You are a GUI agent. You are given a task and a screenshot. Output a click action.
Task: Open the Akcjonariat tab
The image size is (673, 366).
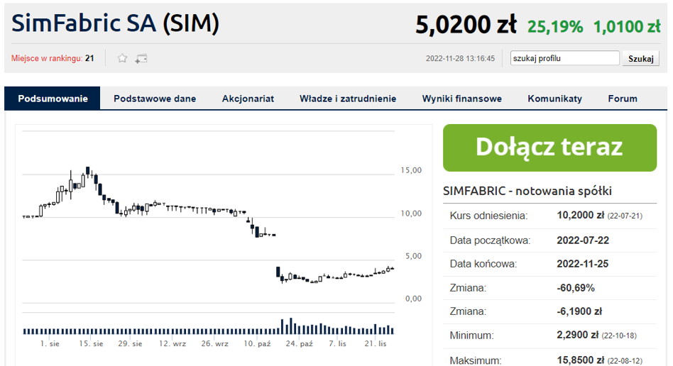click(248, 99)
